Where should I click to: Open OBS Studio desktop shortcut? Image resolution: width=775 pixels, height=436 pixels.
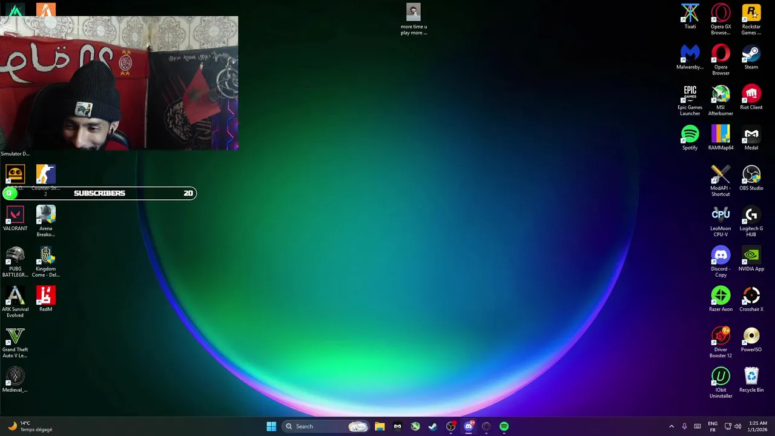[751, 178]
